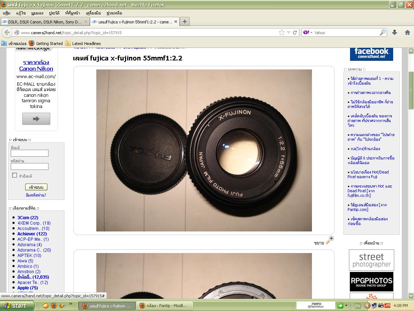414x311 pixels.
Task: Open the Nero search dropdown arrow in taskbar
Action: (346, 306)
